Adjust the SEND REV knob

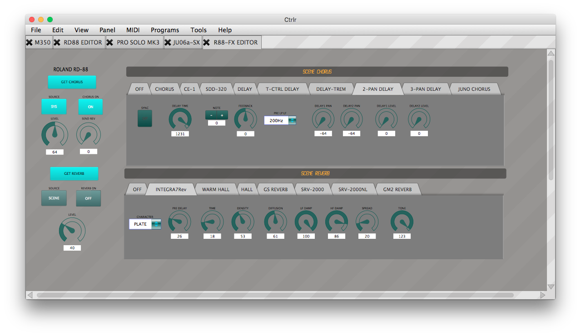point(88,134)
